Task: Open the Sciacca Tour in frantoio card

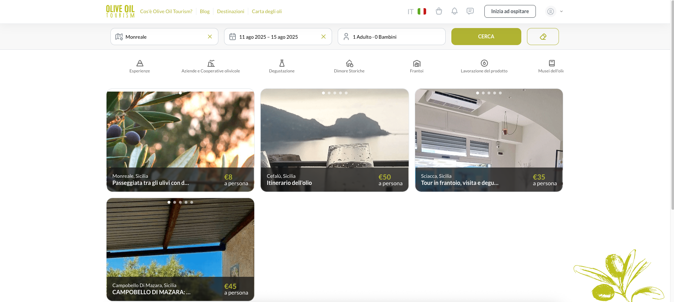Action: (x=489, y=140)
